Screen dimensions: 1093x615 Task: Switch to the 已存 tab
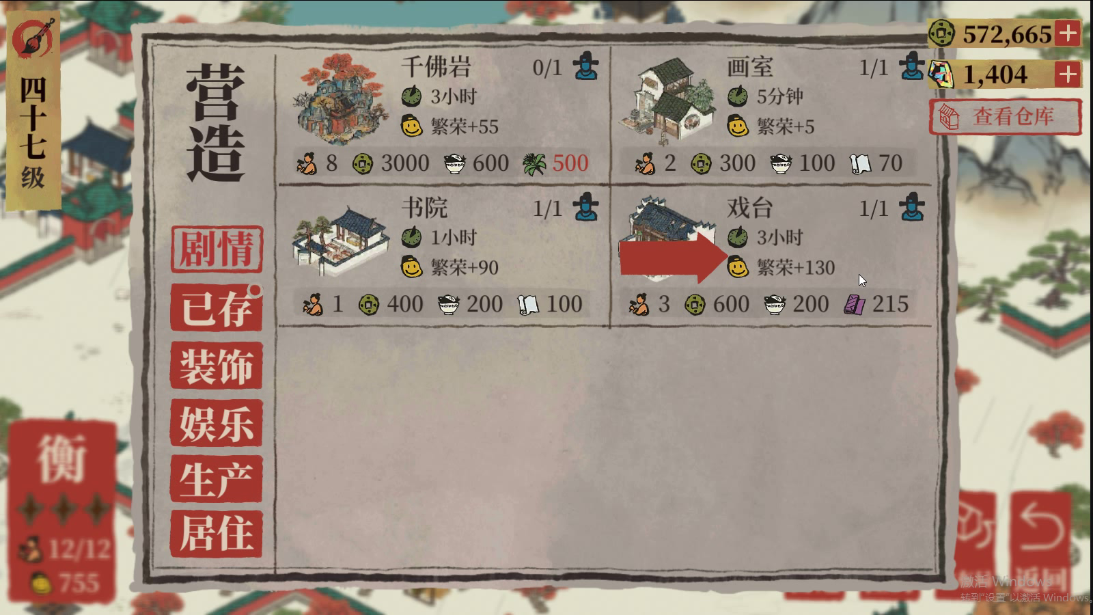click(217, 308)
